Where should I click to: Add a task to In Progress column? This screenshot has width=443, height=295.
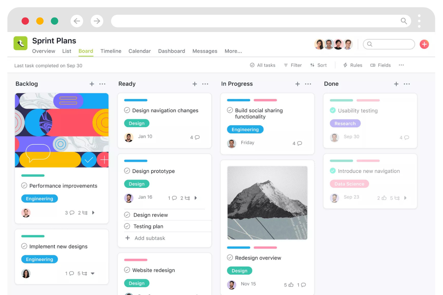[x=298, y=84]
